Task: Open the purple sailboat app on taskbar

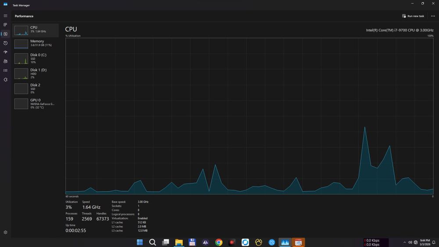Action: click(205, 242)
